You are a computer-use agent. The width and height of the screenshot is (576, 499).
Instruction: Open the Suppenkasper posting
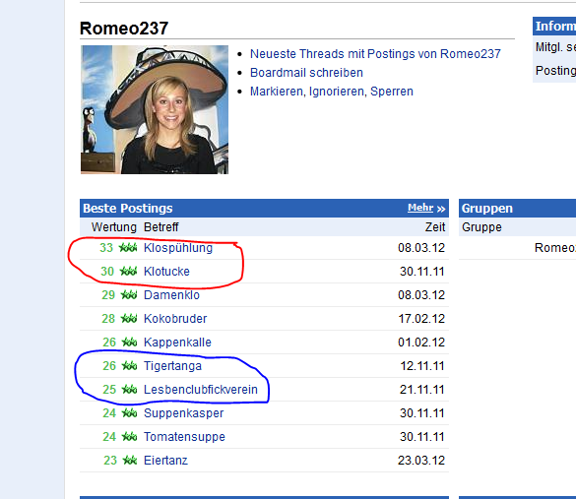pos(184,413)
